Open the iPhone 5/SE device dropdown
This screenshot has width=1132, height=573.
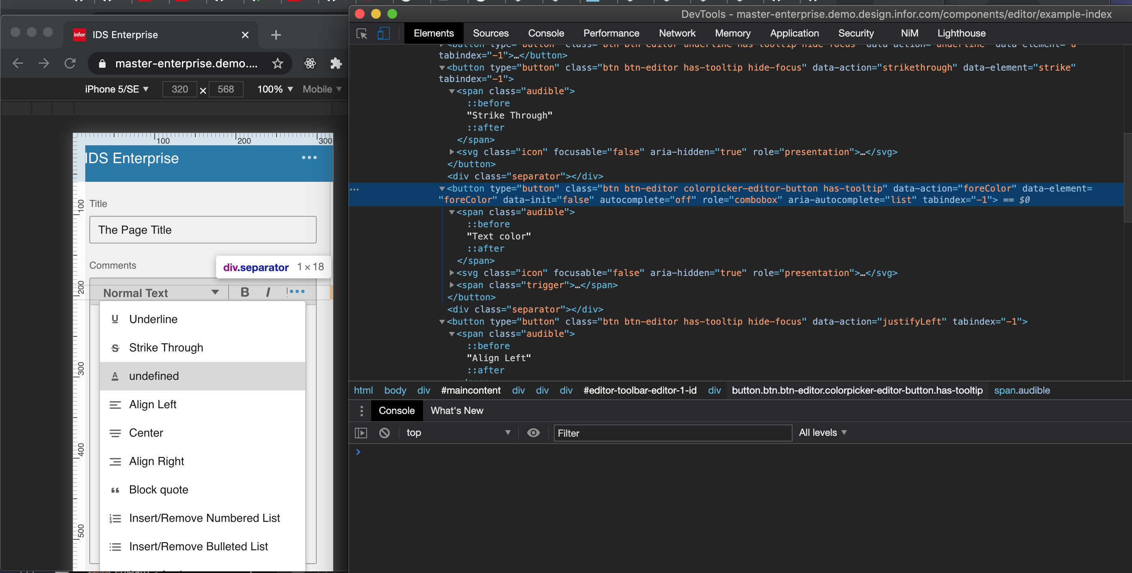tap(117, 89)
